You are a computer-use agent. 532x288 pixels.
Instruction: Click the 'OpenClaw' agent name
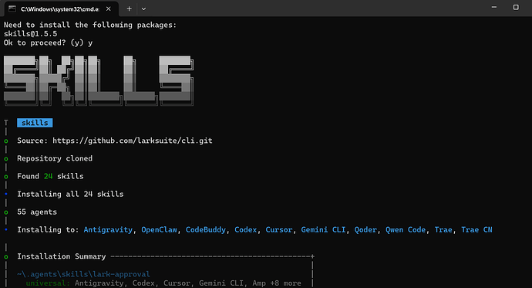tap(159, 230)
